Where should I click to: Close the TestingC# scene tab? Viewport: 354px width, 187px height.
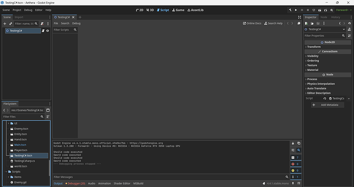(x=73, y=17)
